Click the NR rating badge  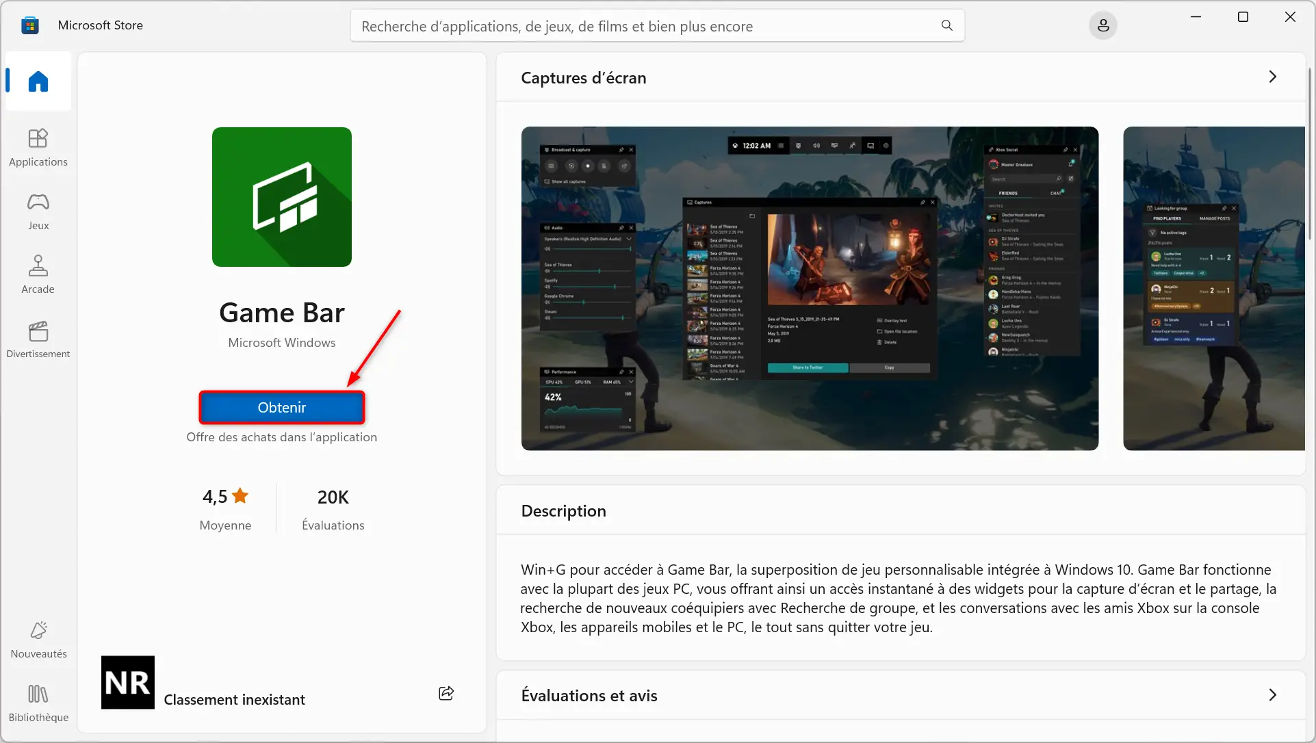pyautogui.click(x=128, y=683)
